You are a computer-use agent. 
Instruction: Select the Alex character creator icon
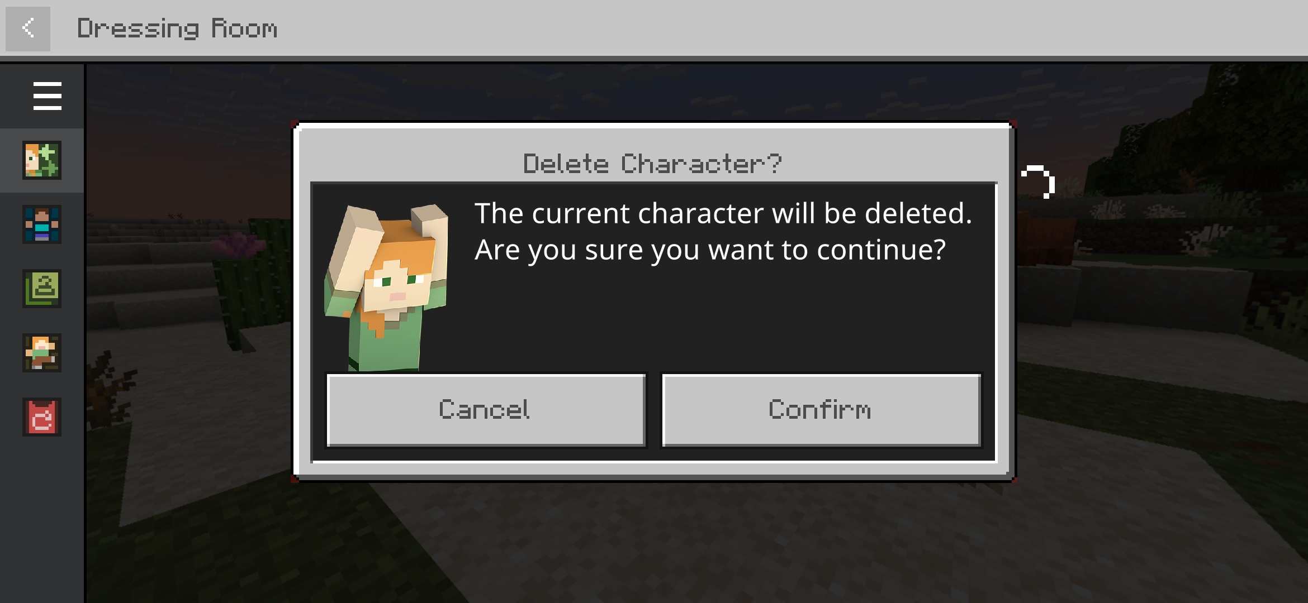tap(42, 160)
